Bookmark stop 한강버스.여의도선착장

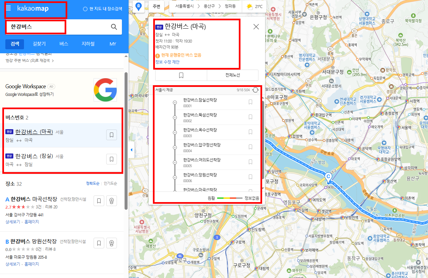point(250,162)
